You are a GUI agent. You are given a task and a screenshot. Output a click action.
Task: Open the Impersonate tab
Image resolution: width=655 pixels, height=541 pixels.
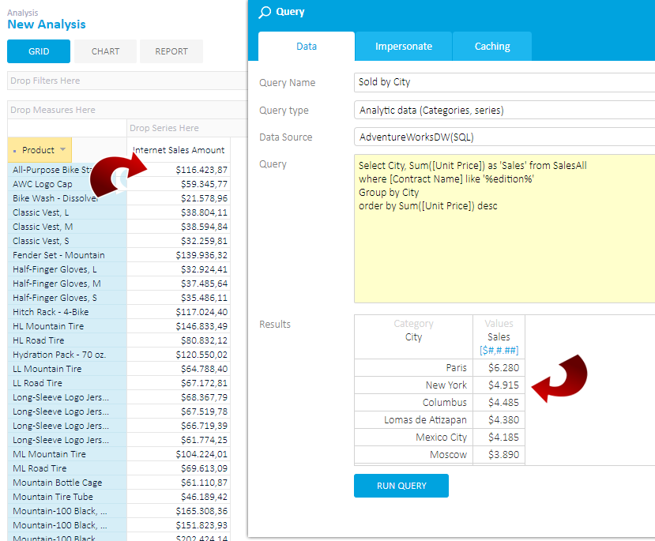click(x=402, y=46)
